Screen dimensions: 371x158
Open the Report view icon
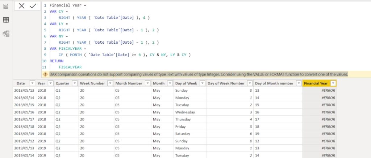pyautogui.click(x=6, y=6)
